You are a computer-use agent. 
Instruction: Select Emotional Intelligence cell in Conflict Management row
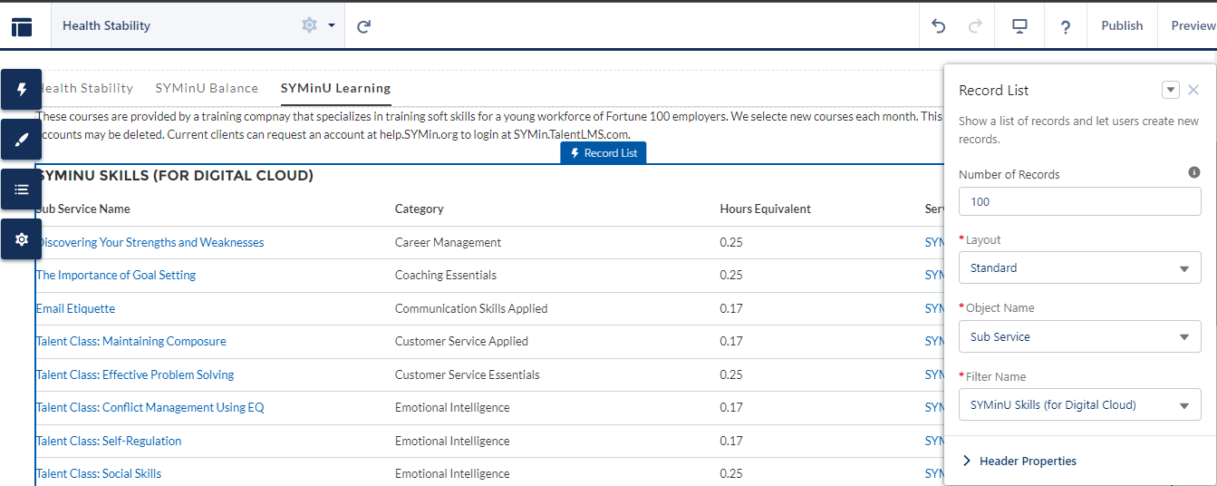pos(452,407)
